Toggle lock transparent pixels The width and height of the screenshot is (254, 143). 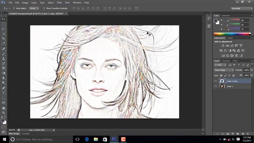point(221,75)
